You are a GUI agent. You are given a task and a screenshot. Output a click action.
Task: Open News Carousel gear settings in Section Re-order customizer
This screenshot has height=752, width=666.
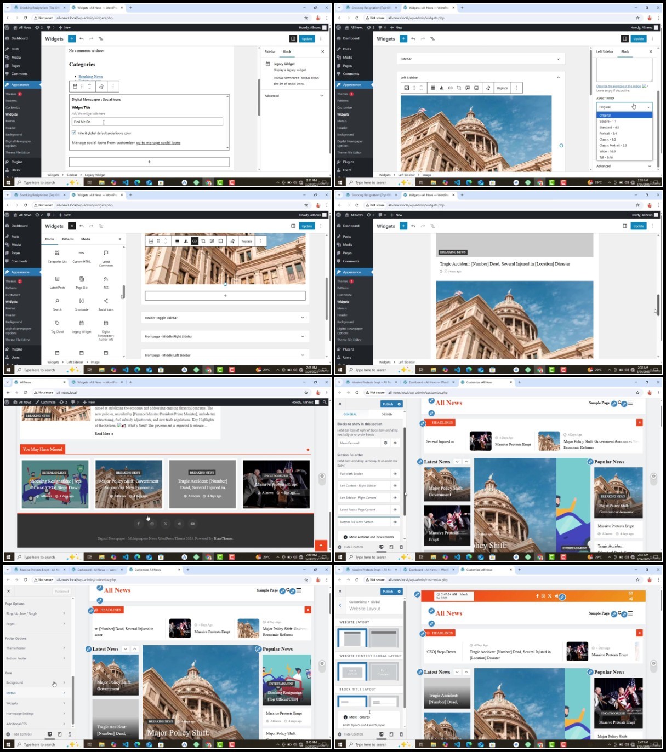385,443
